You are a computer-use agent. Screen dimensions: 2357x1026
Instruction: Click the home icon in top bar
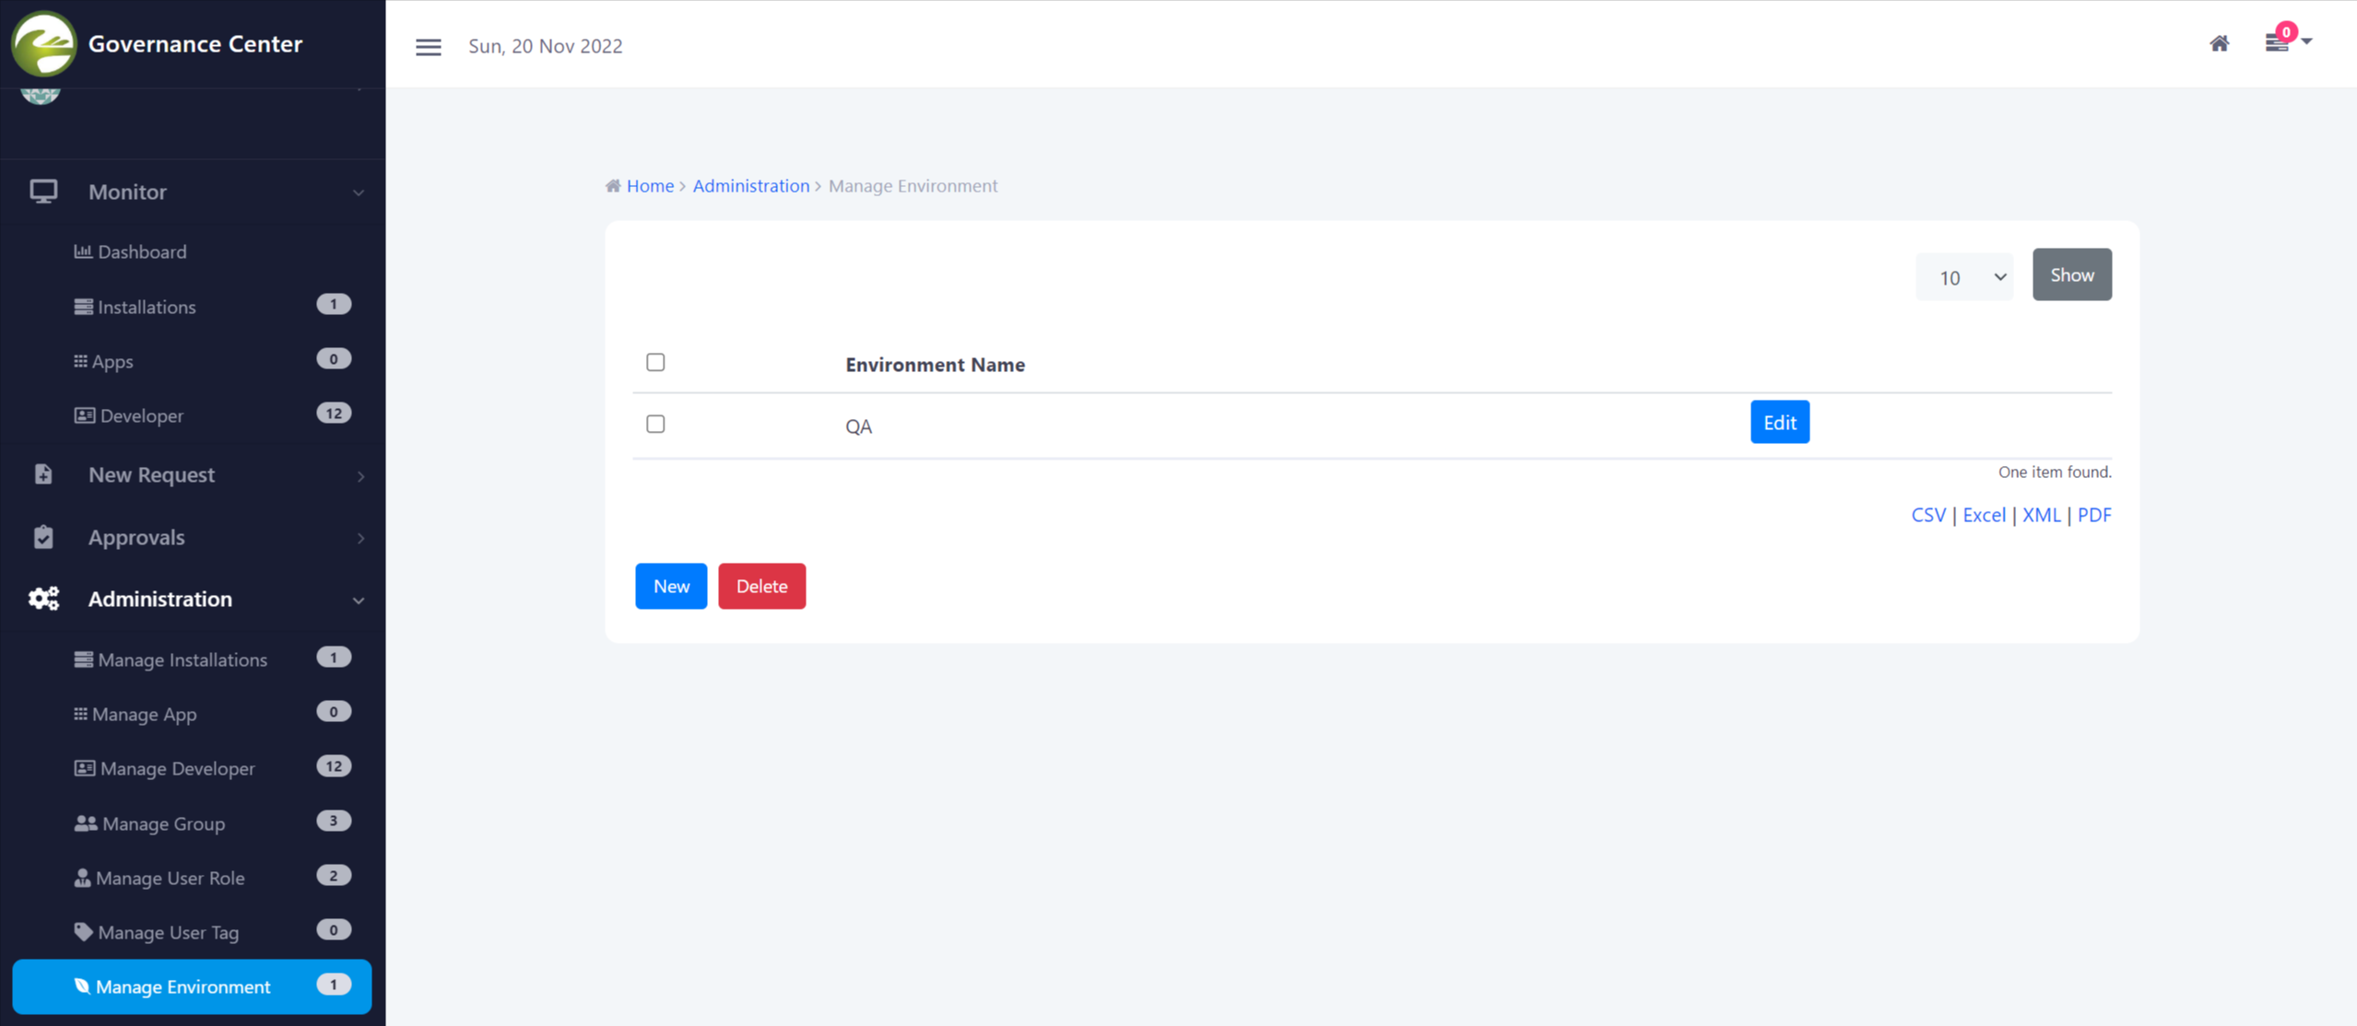coord(2219,43)
